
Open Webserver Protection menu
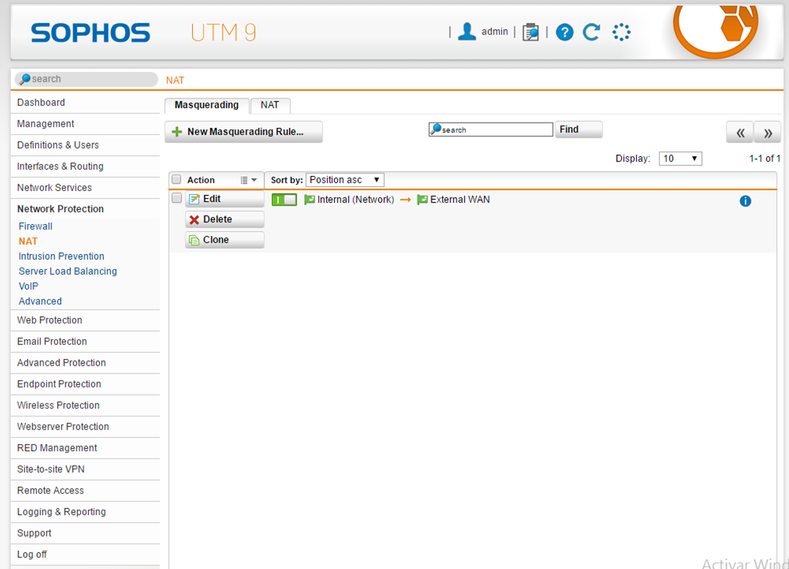coord(85,427)
